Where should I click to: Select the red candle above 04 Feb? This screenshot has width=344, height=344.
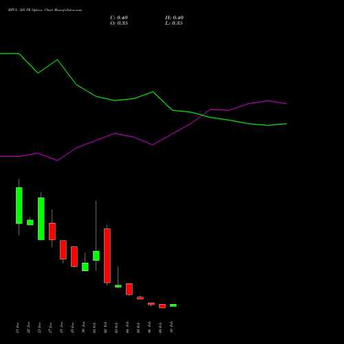pos(129,289)
